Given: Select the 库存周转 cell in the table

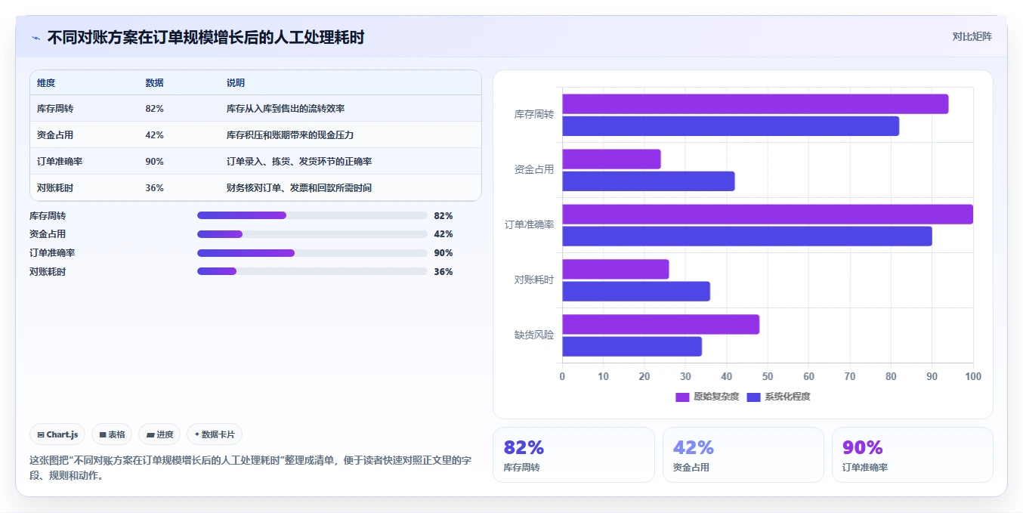Looking at the screenshot, I should pyautogui.click(x=55, y=109).
